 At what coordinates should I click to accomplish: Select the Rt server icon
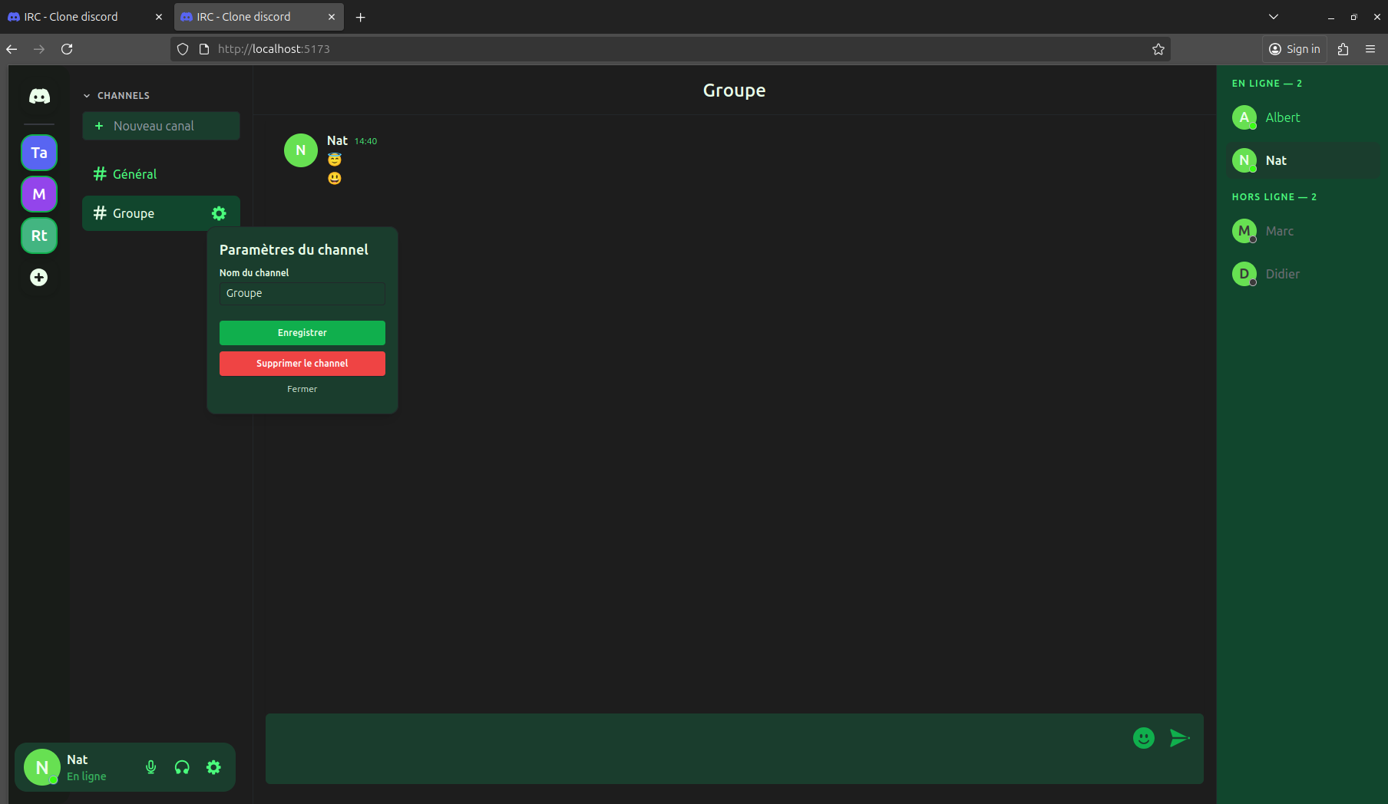(x=39, y=236)
